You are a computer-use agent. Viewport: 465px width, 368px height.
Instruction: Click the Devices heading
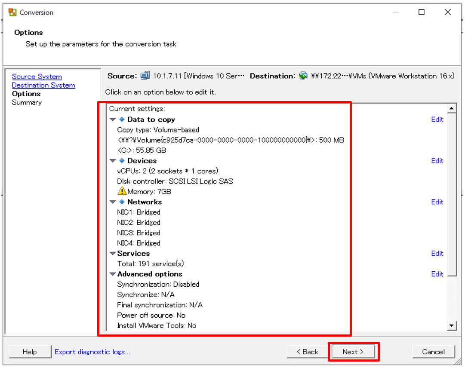pos(142,161)
